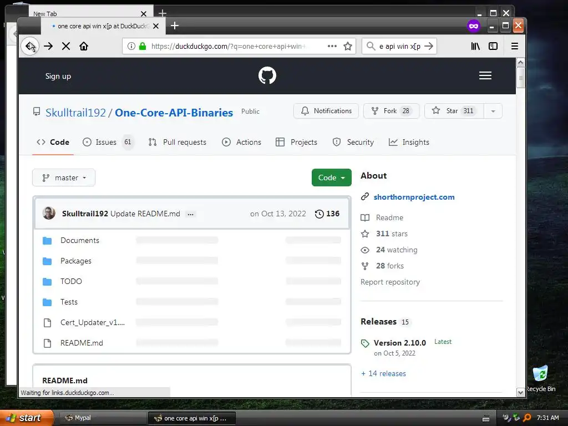Open the Security tab
The width and height of the screenshot is (568, 426).
point(353,142)
